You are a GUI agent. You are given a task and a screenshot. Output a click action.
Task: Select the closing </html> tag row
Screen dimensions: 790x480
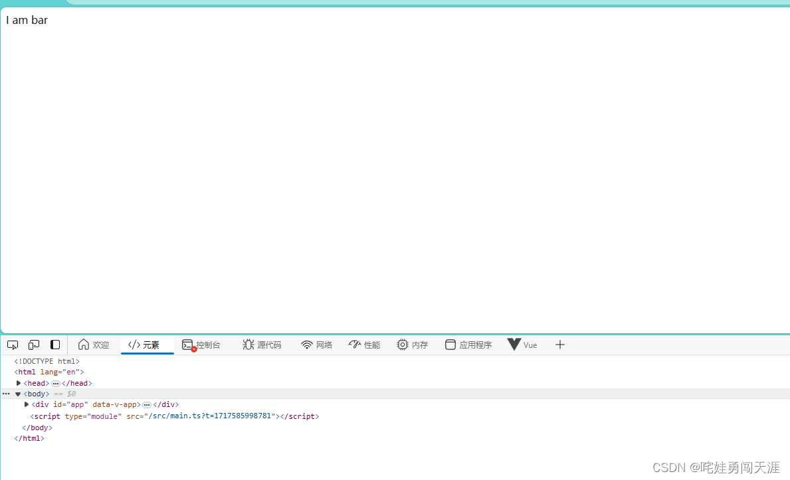[x=29, y=439]
